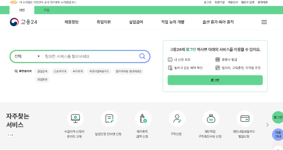Click the 놓치고 있는 혜택 확인 text
Screen dimensions: 283x150
189,68
